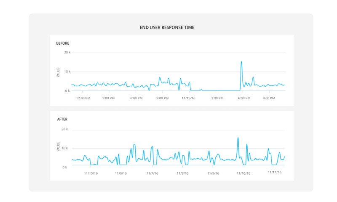The height and width of the screenshot is (202, 337).
Task: Select the AFTER chart heading
Action: (62, 119)
